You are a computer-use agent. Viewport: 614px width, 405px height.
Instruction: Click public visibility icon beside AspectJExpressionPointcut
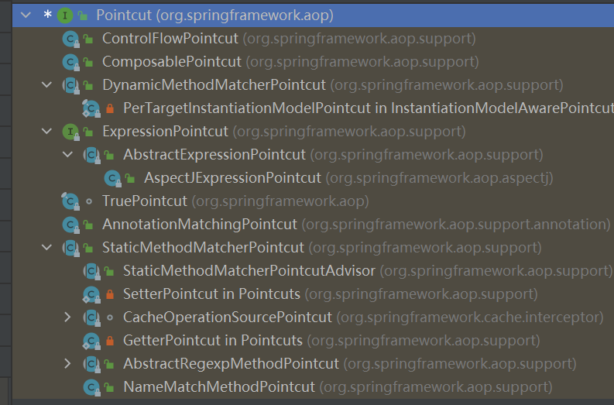tap(130, 178)
